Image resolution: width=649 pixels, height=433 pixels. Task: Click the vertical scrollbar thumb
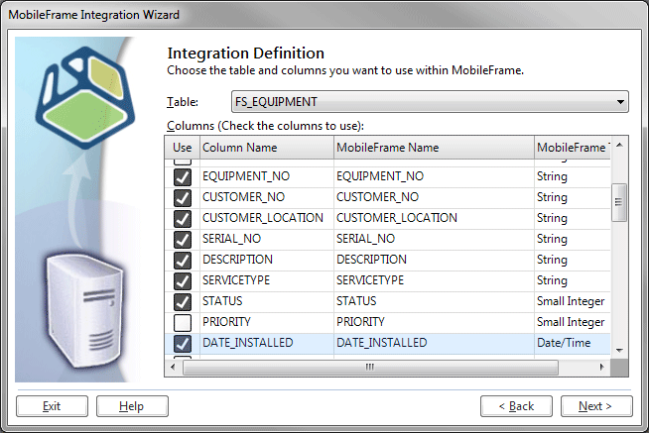619,202
